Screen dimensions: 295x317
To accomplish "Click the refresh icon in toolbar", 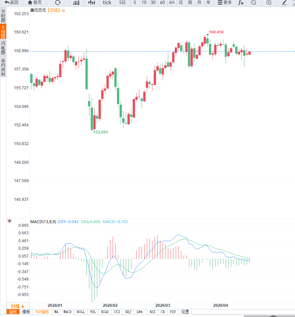I will click(58, 3).
